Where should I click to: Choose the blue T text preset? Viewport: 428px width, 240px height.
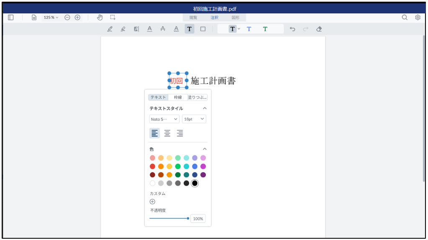(249, 29)
